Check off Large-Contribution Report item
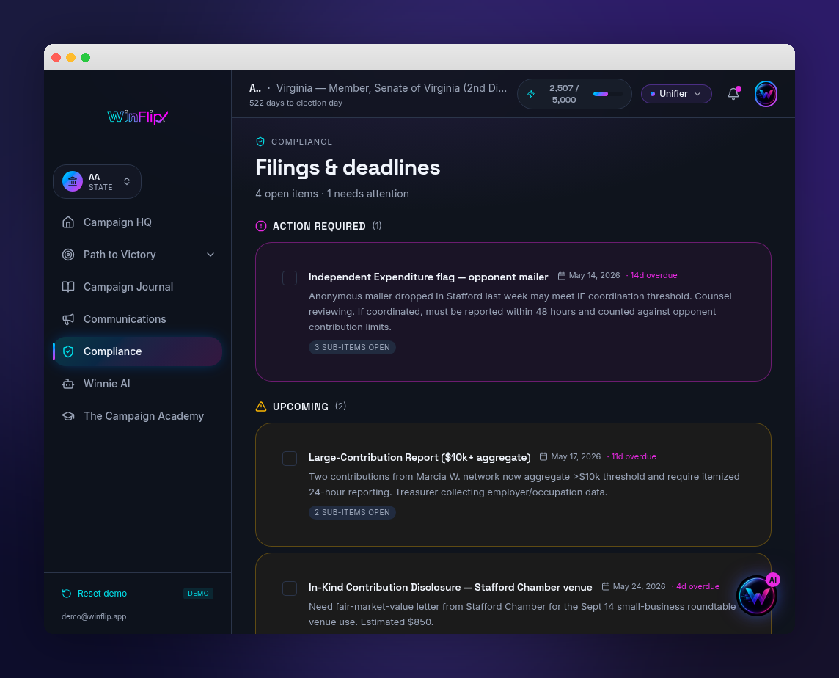The image size is (839, 678). tap(290, 459)
